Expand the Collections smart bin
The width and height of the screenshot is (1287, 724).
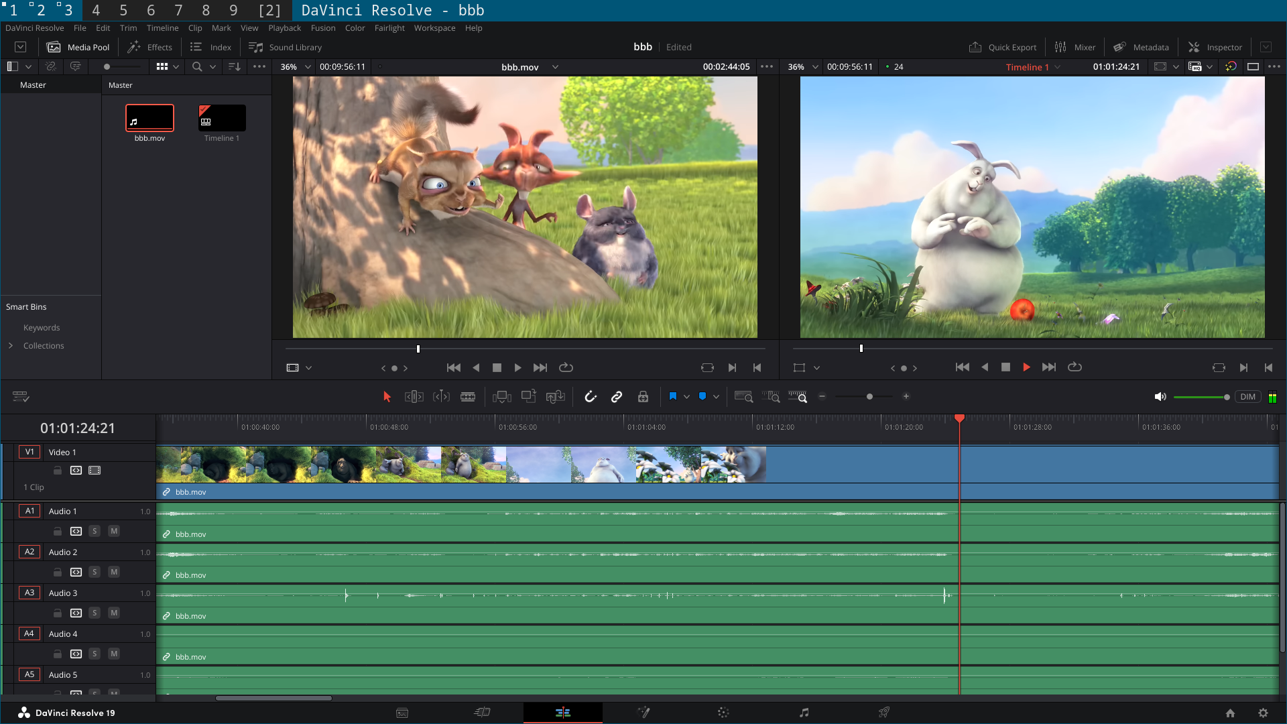pos(11,346)
